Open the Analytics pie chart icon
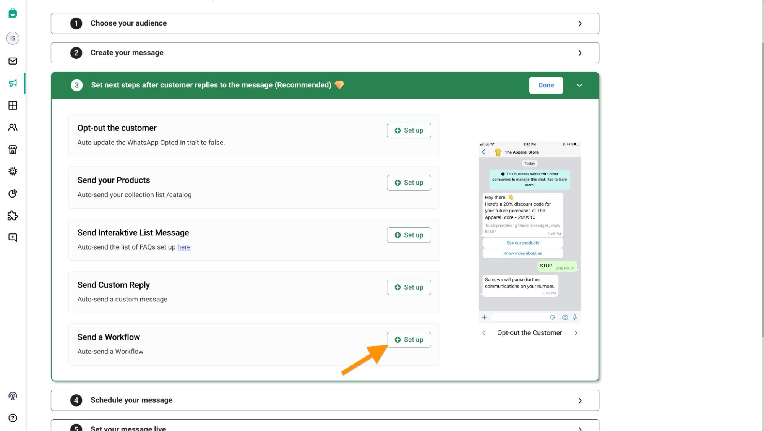764x431 pixels. click(13, 193)
